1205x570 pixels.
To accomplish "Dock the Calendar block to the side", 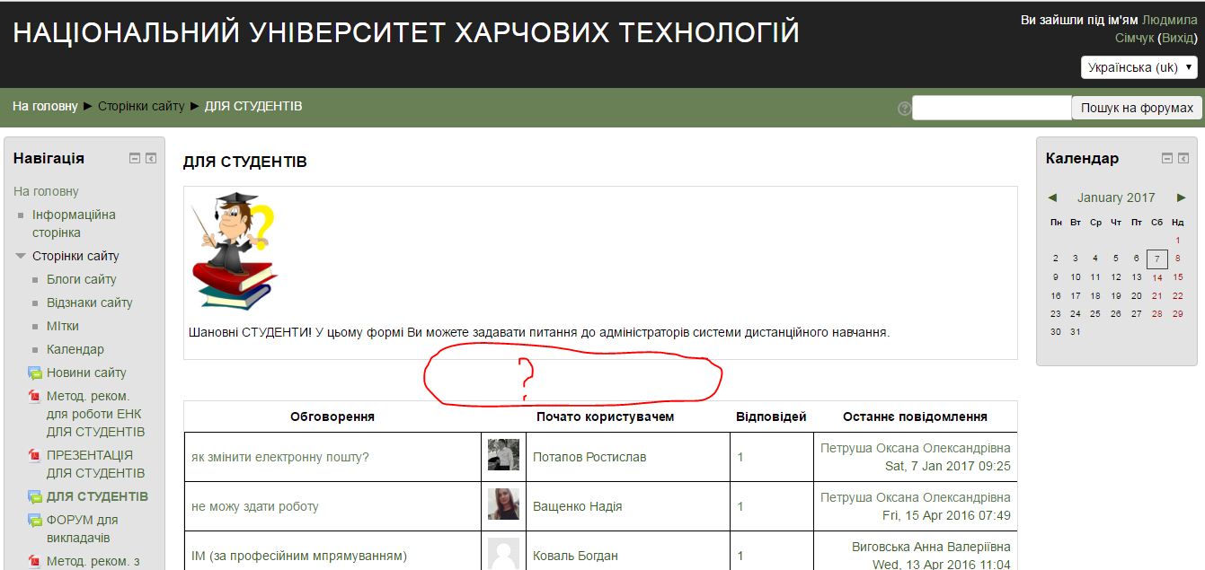I will 1183,158.
